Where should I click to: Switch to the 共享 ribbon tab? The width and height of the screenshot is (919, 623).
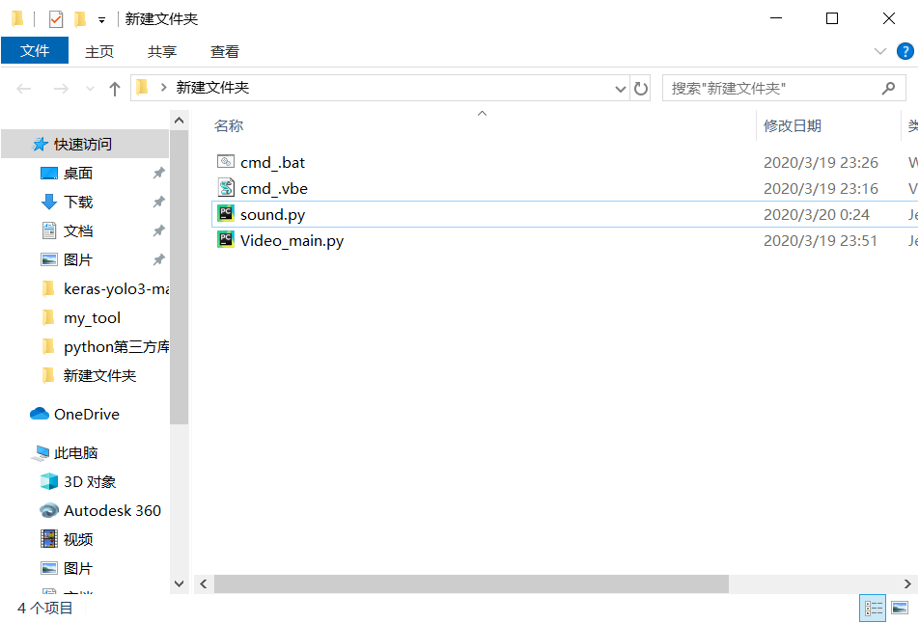click(x=162, y=51)
